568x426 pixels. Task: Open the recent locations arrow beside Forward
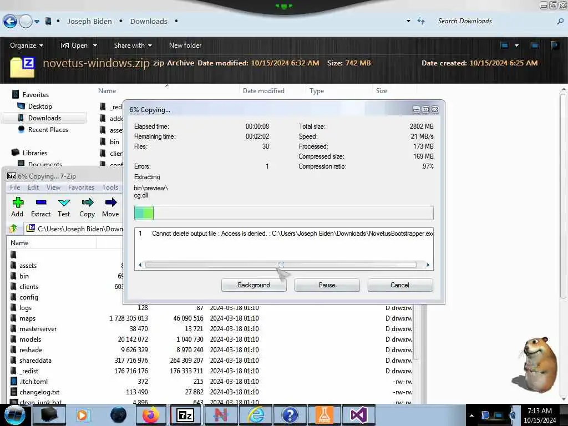[x=37, y=22]
